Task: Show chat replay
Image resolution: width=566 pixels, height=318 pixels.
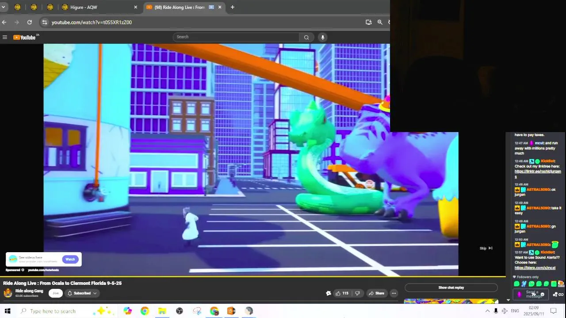Action: tap(451, 288)
